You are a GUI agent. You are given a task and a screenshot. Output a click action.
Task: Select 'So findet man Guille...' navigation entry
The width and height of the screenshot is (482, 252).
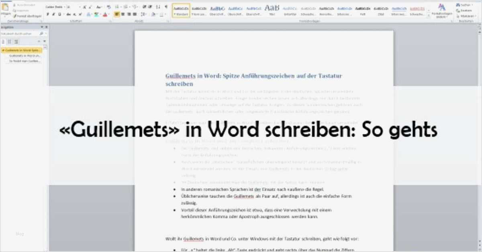[x=25, y=61]
